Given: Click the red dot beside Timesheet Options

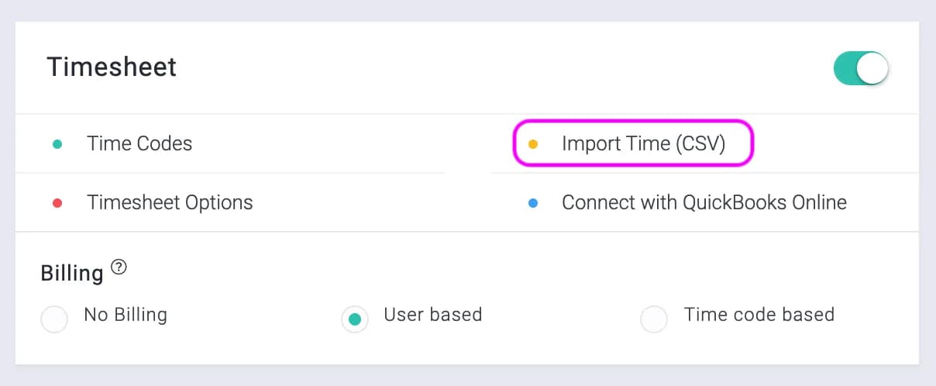Looking at the screenshot, I should click(x=57, y=204).
